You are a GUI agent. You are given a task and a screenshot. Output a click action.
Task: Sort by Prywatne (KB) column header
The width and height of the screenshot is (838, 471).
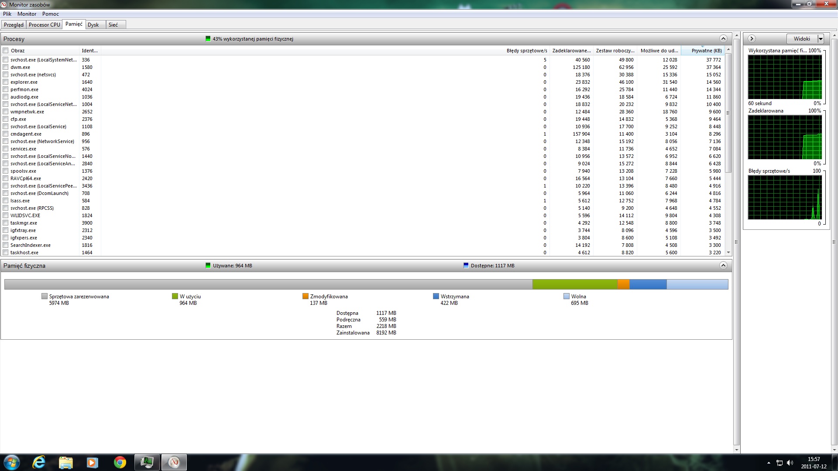point(706,51)
